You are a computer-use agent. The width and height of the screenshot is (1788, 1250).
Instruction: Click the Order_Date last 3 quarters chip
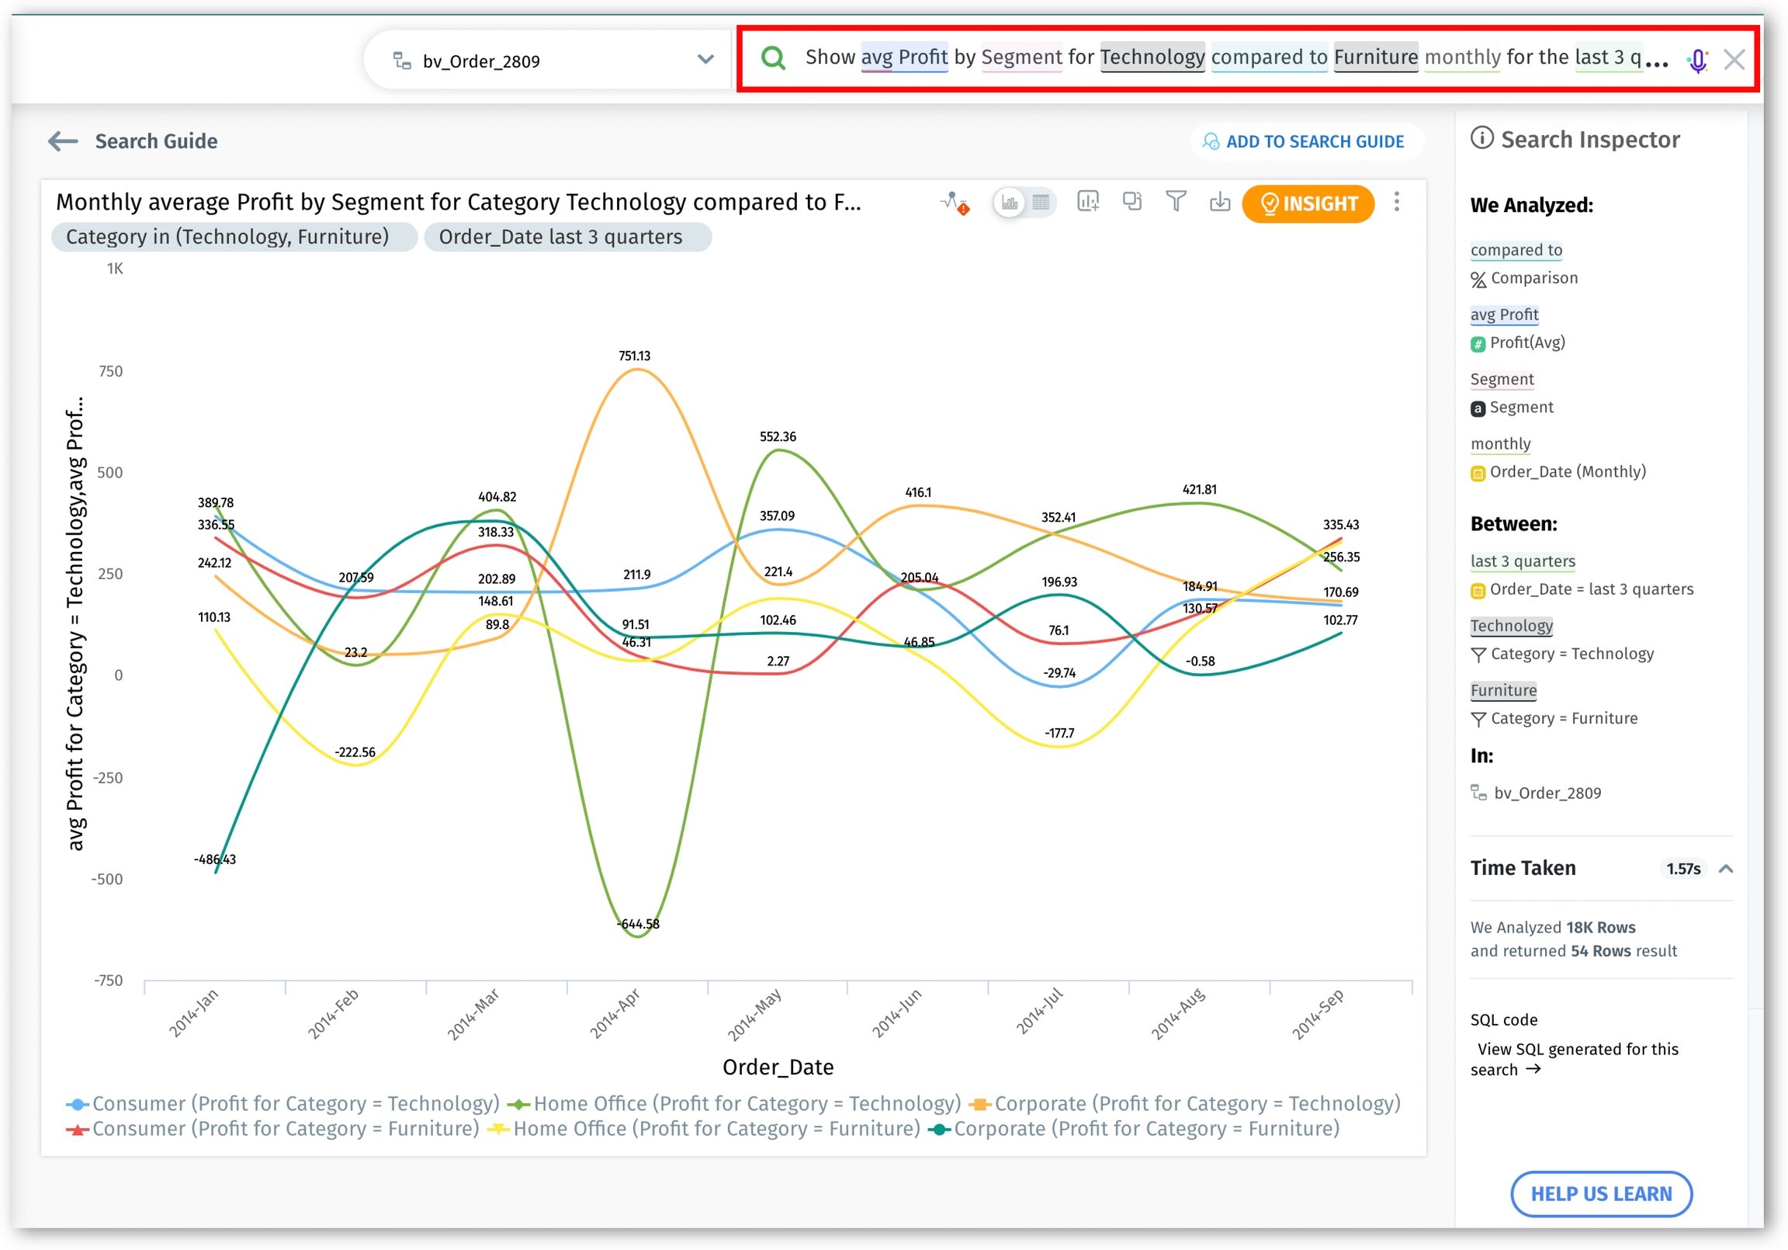(x=560, y=237)
